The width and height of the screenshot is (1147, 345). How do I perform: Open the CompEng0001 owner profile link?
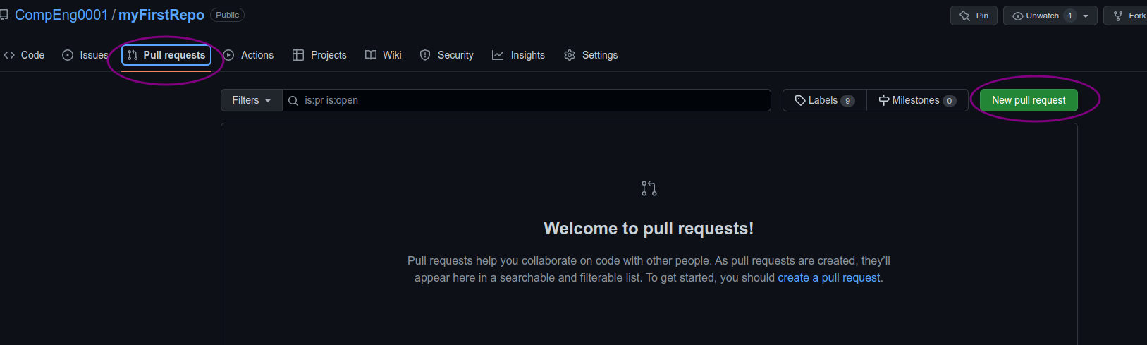(61, 15)
